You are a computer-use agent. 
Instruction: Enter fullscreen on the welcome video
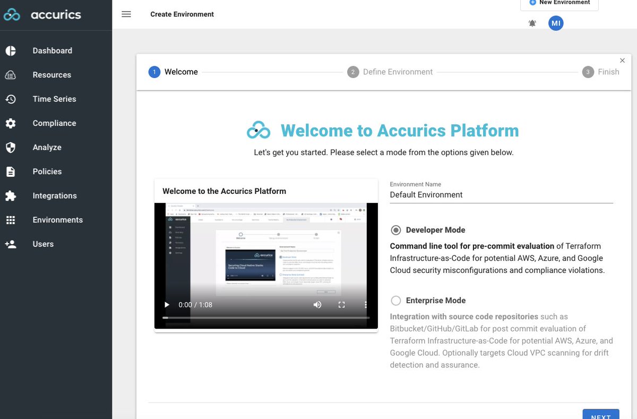tap(342, 305)
